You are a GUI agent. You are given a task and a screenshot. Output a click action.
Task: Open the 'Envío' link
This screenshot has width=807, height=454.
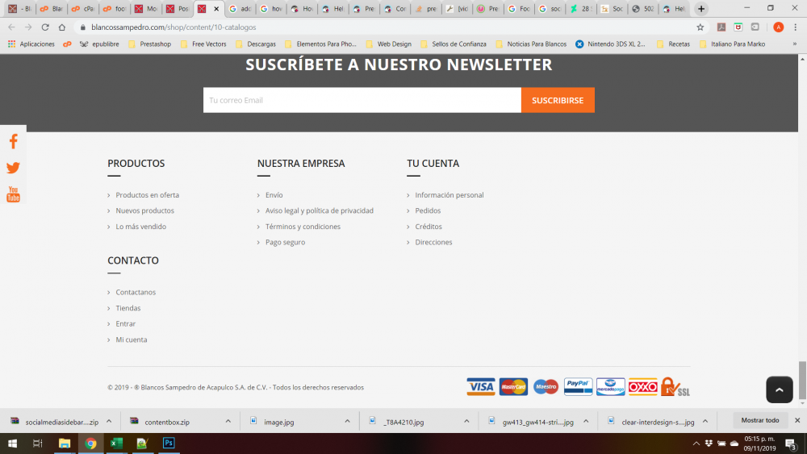click(x=274, y=195)
